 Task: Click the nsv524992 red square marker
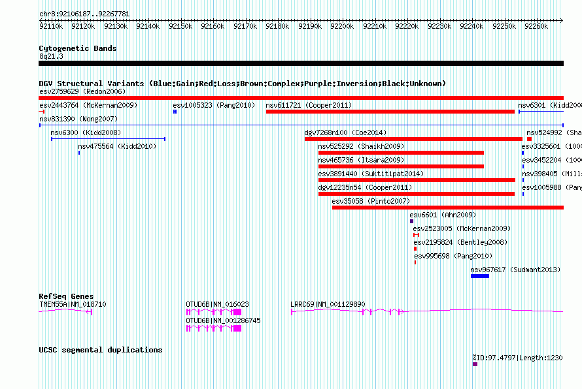pyautogui.click(x=529, y=139)
